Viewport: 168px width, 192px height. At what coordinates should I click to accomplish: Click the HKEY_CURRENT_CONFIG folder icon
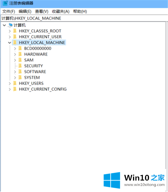coord(15,89)
